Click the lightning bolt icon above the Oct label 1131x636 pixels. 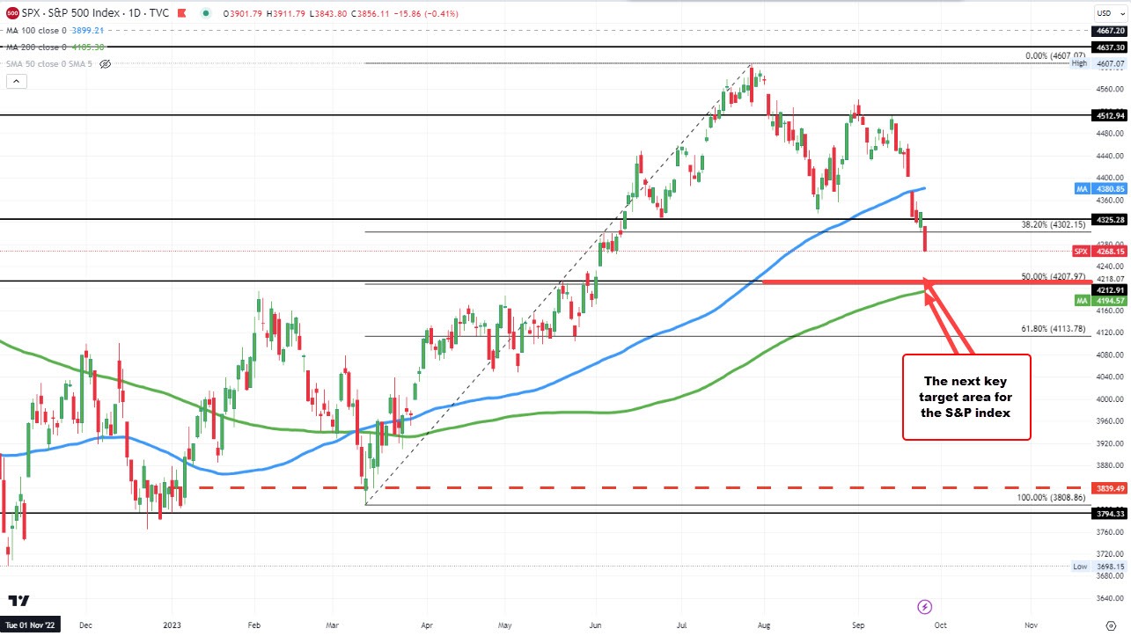point(924,607)
